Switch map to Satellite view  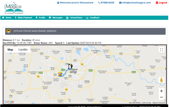[x=23, y=50]
